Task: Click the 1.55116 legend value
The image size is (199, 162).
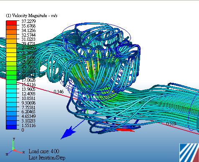Action: (28, 125)
